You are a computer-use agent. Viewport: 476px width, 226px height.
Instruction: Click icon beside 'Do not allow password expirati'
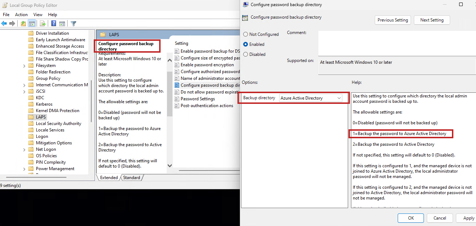[177, 92]
